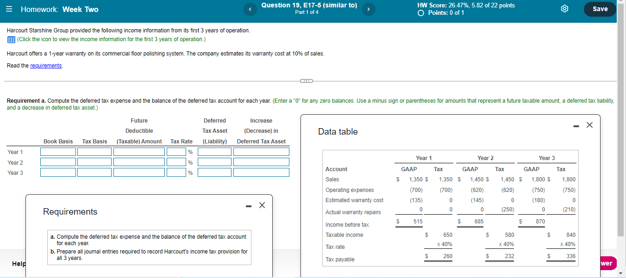Minimize the Data table popup
The image size is (626, 278).
[x=576, y=126]
